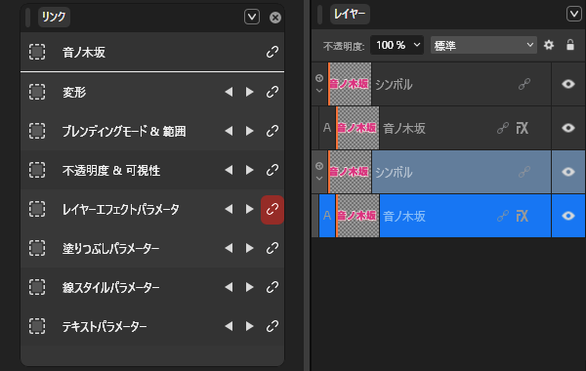Select the dashed box icon beside テキストパラメーター
Screen dimensions: 586x371
pyautogui.click(x=37, y=326)
